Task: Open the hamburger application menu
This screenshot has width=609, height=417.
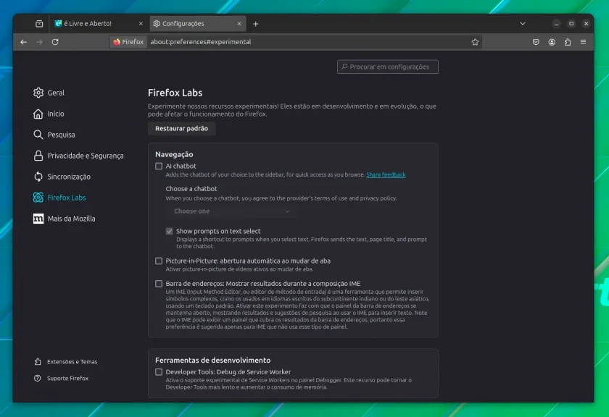Action: [583, 42]
